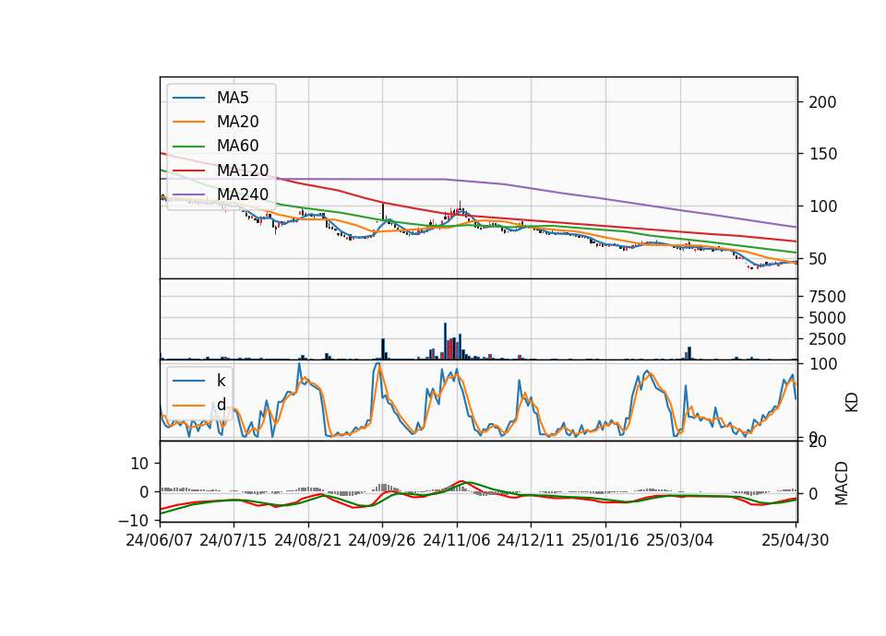Click the MA240 legend label
886x636 pixels.
[243, 194]
